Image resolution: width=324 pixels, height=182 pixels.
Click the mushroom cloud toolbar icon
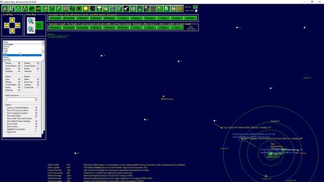coord(99,9)
